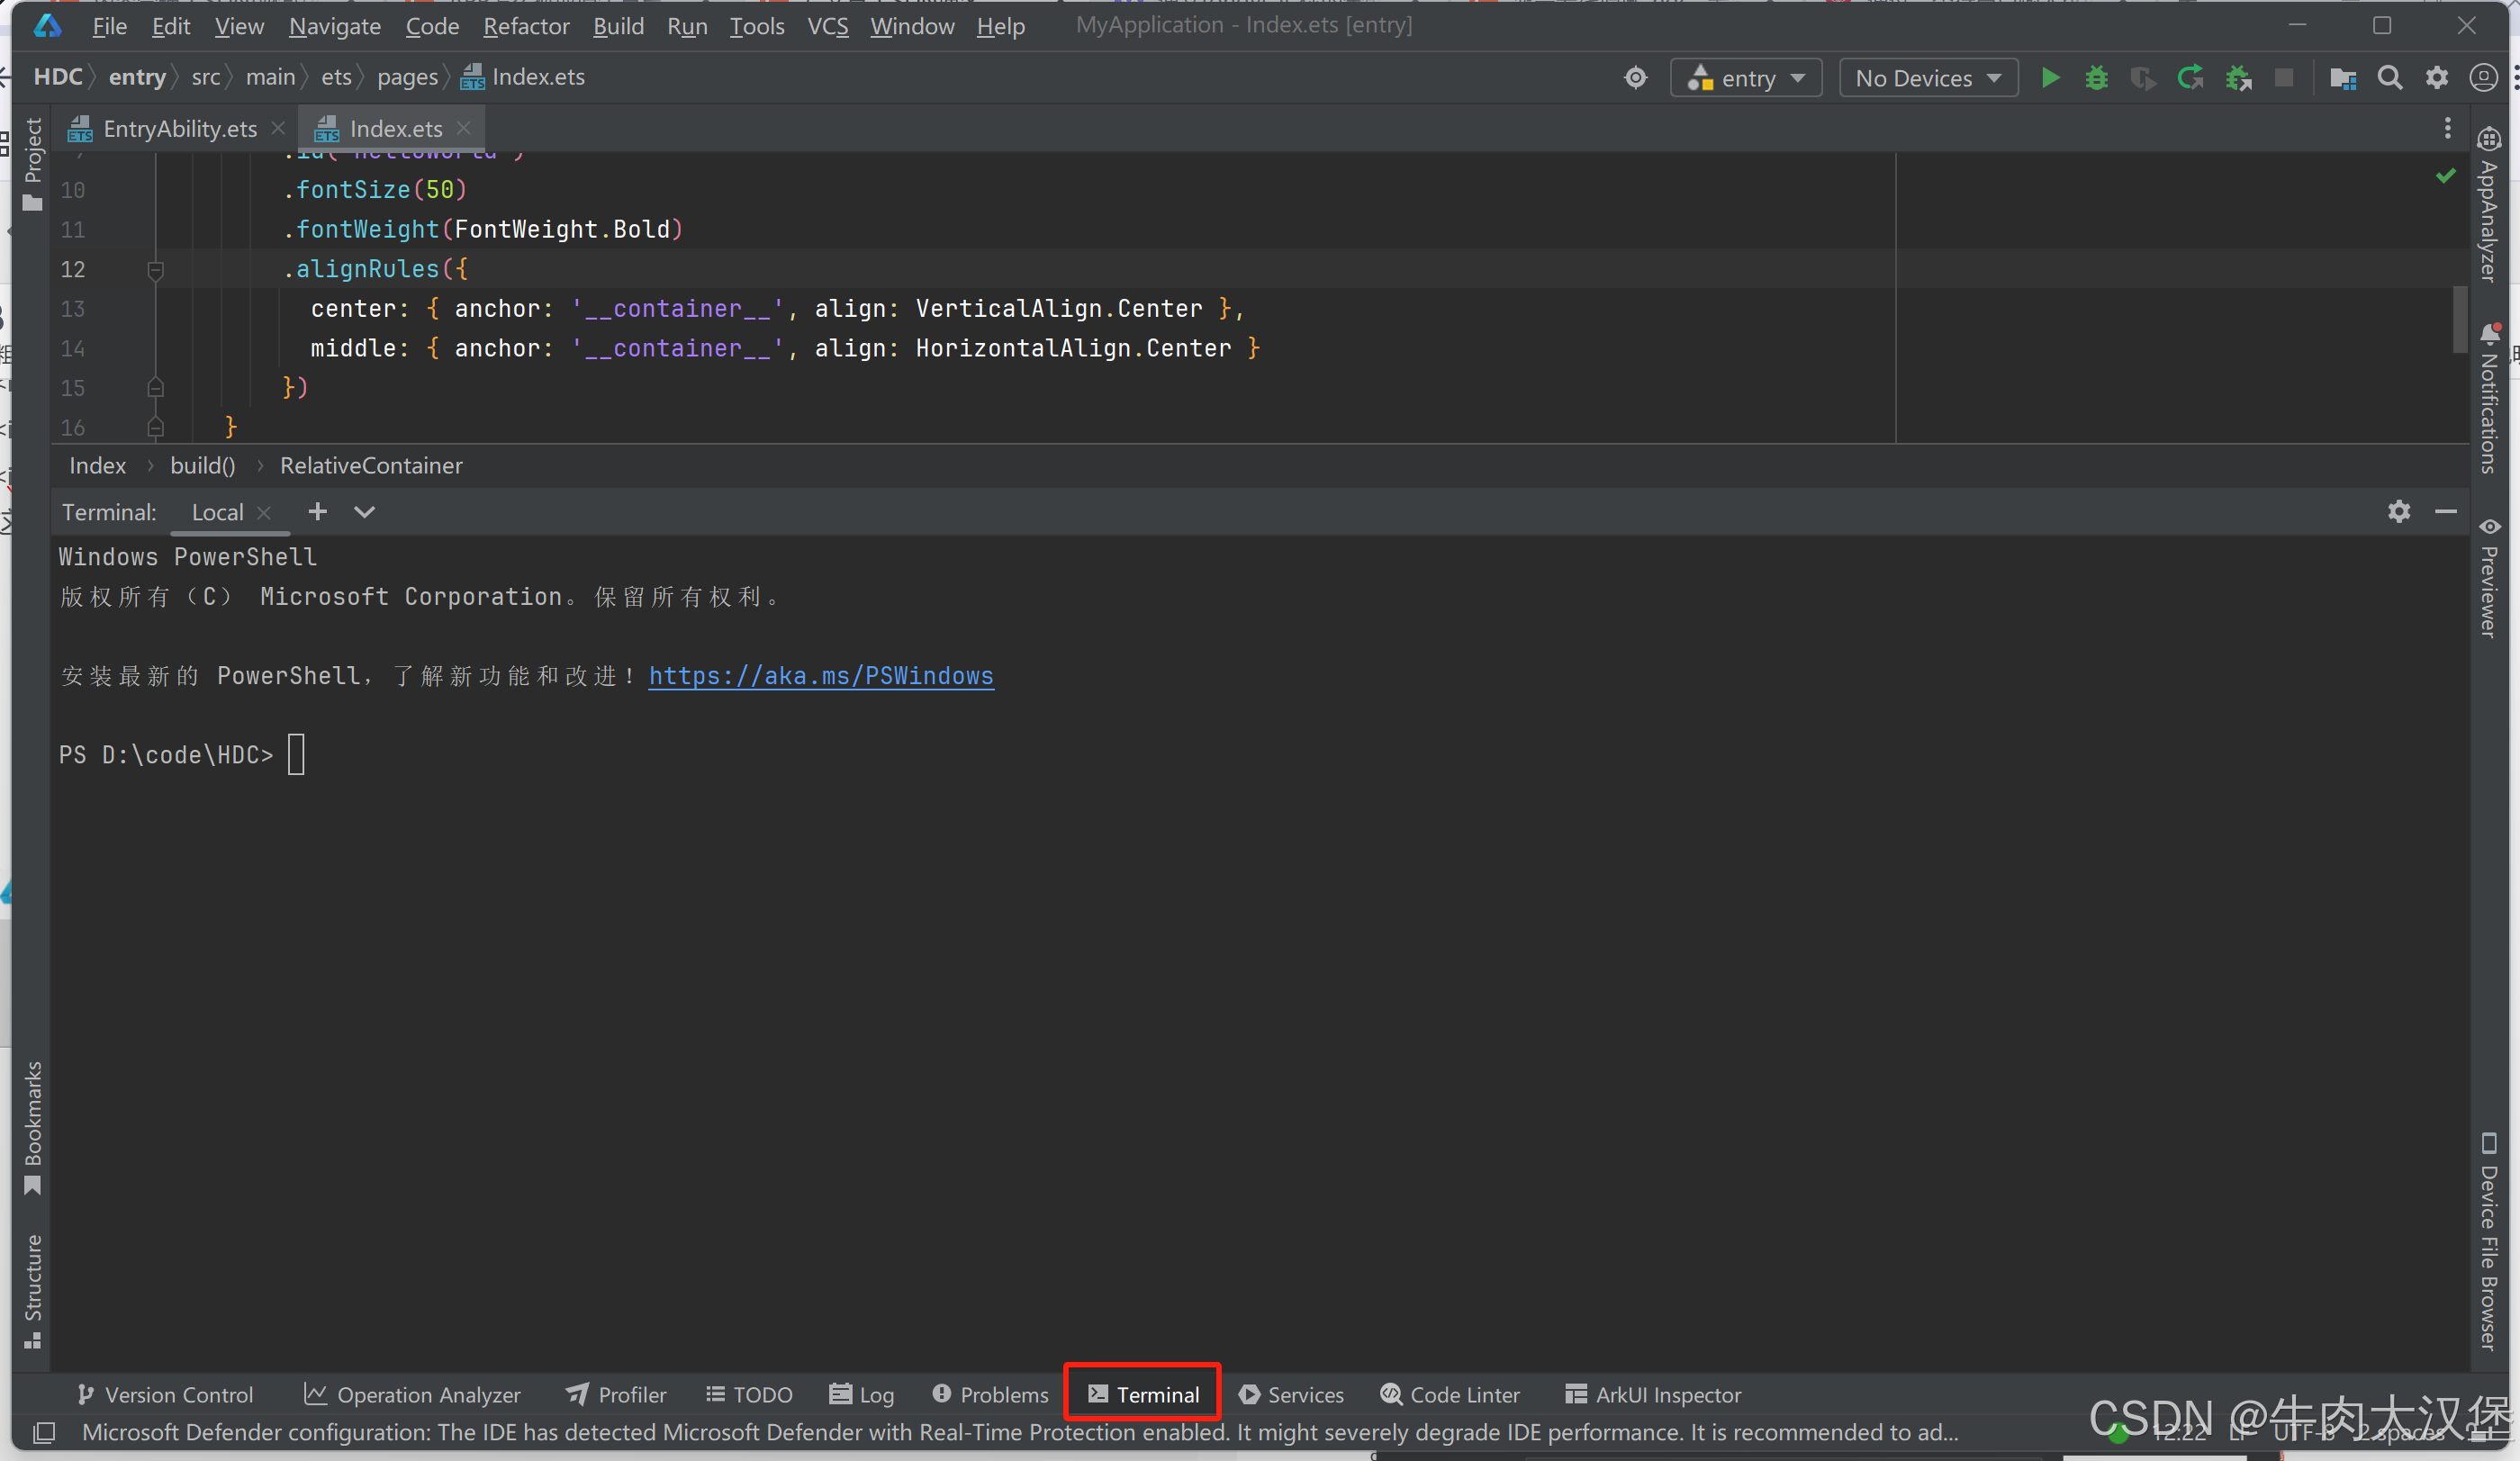Viewport: 2520px width, 1461px height.
Task: Open terminal settings gear
Action: tap(2399, 512)
